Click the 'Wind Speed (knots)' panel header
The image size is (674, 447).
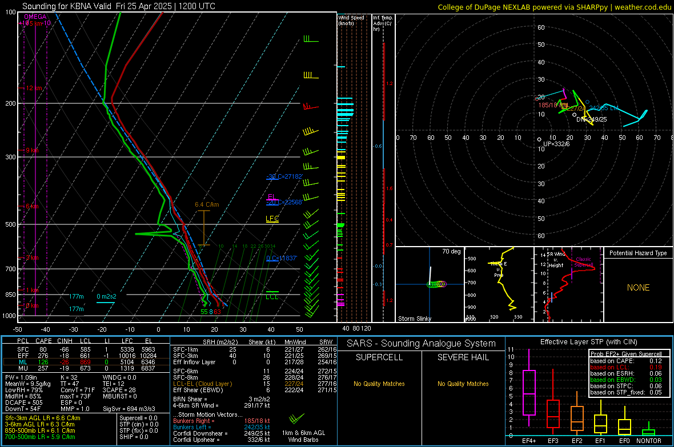click(x=351, y=20)
